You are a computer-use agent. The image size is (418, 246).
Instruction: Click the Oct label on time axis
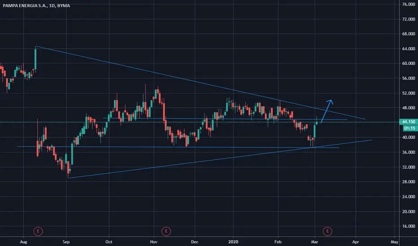pos(109,242)
